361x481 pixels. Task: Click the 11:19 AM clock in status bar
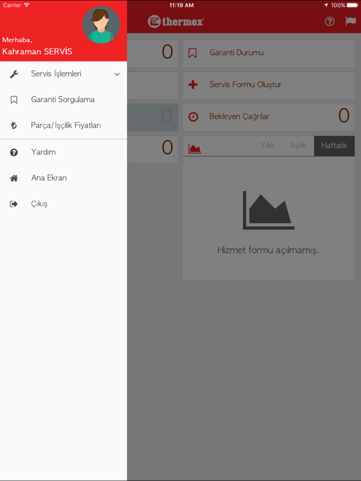tap(181, 5)
